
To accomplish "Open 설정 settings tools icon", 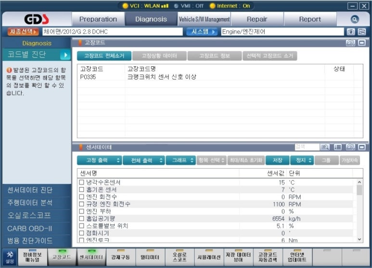I will pyautogui.click(x=10, y=257).
